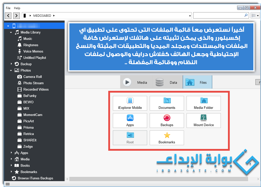
Task: Open the MIX album
Action: (26, 108)
